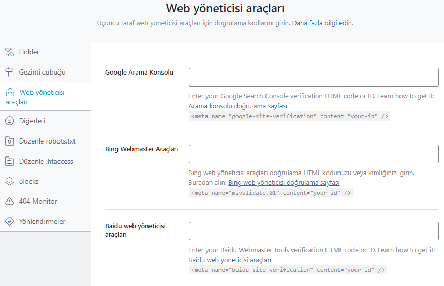This screenshot has width=444, height=286.
Task: Open the Düzenle robots.txt tab label
Action: 47,141
